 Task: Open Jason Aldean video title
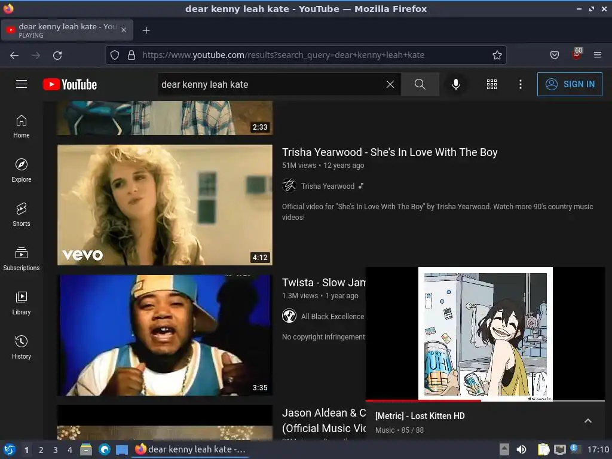(x=323, y=420)
